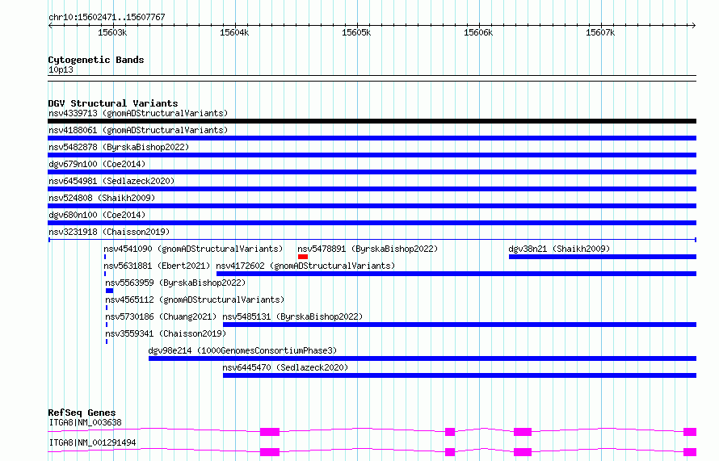Click the chr10:15602471..15607767 coordinate label
719x461 pixels.
107,17
